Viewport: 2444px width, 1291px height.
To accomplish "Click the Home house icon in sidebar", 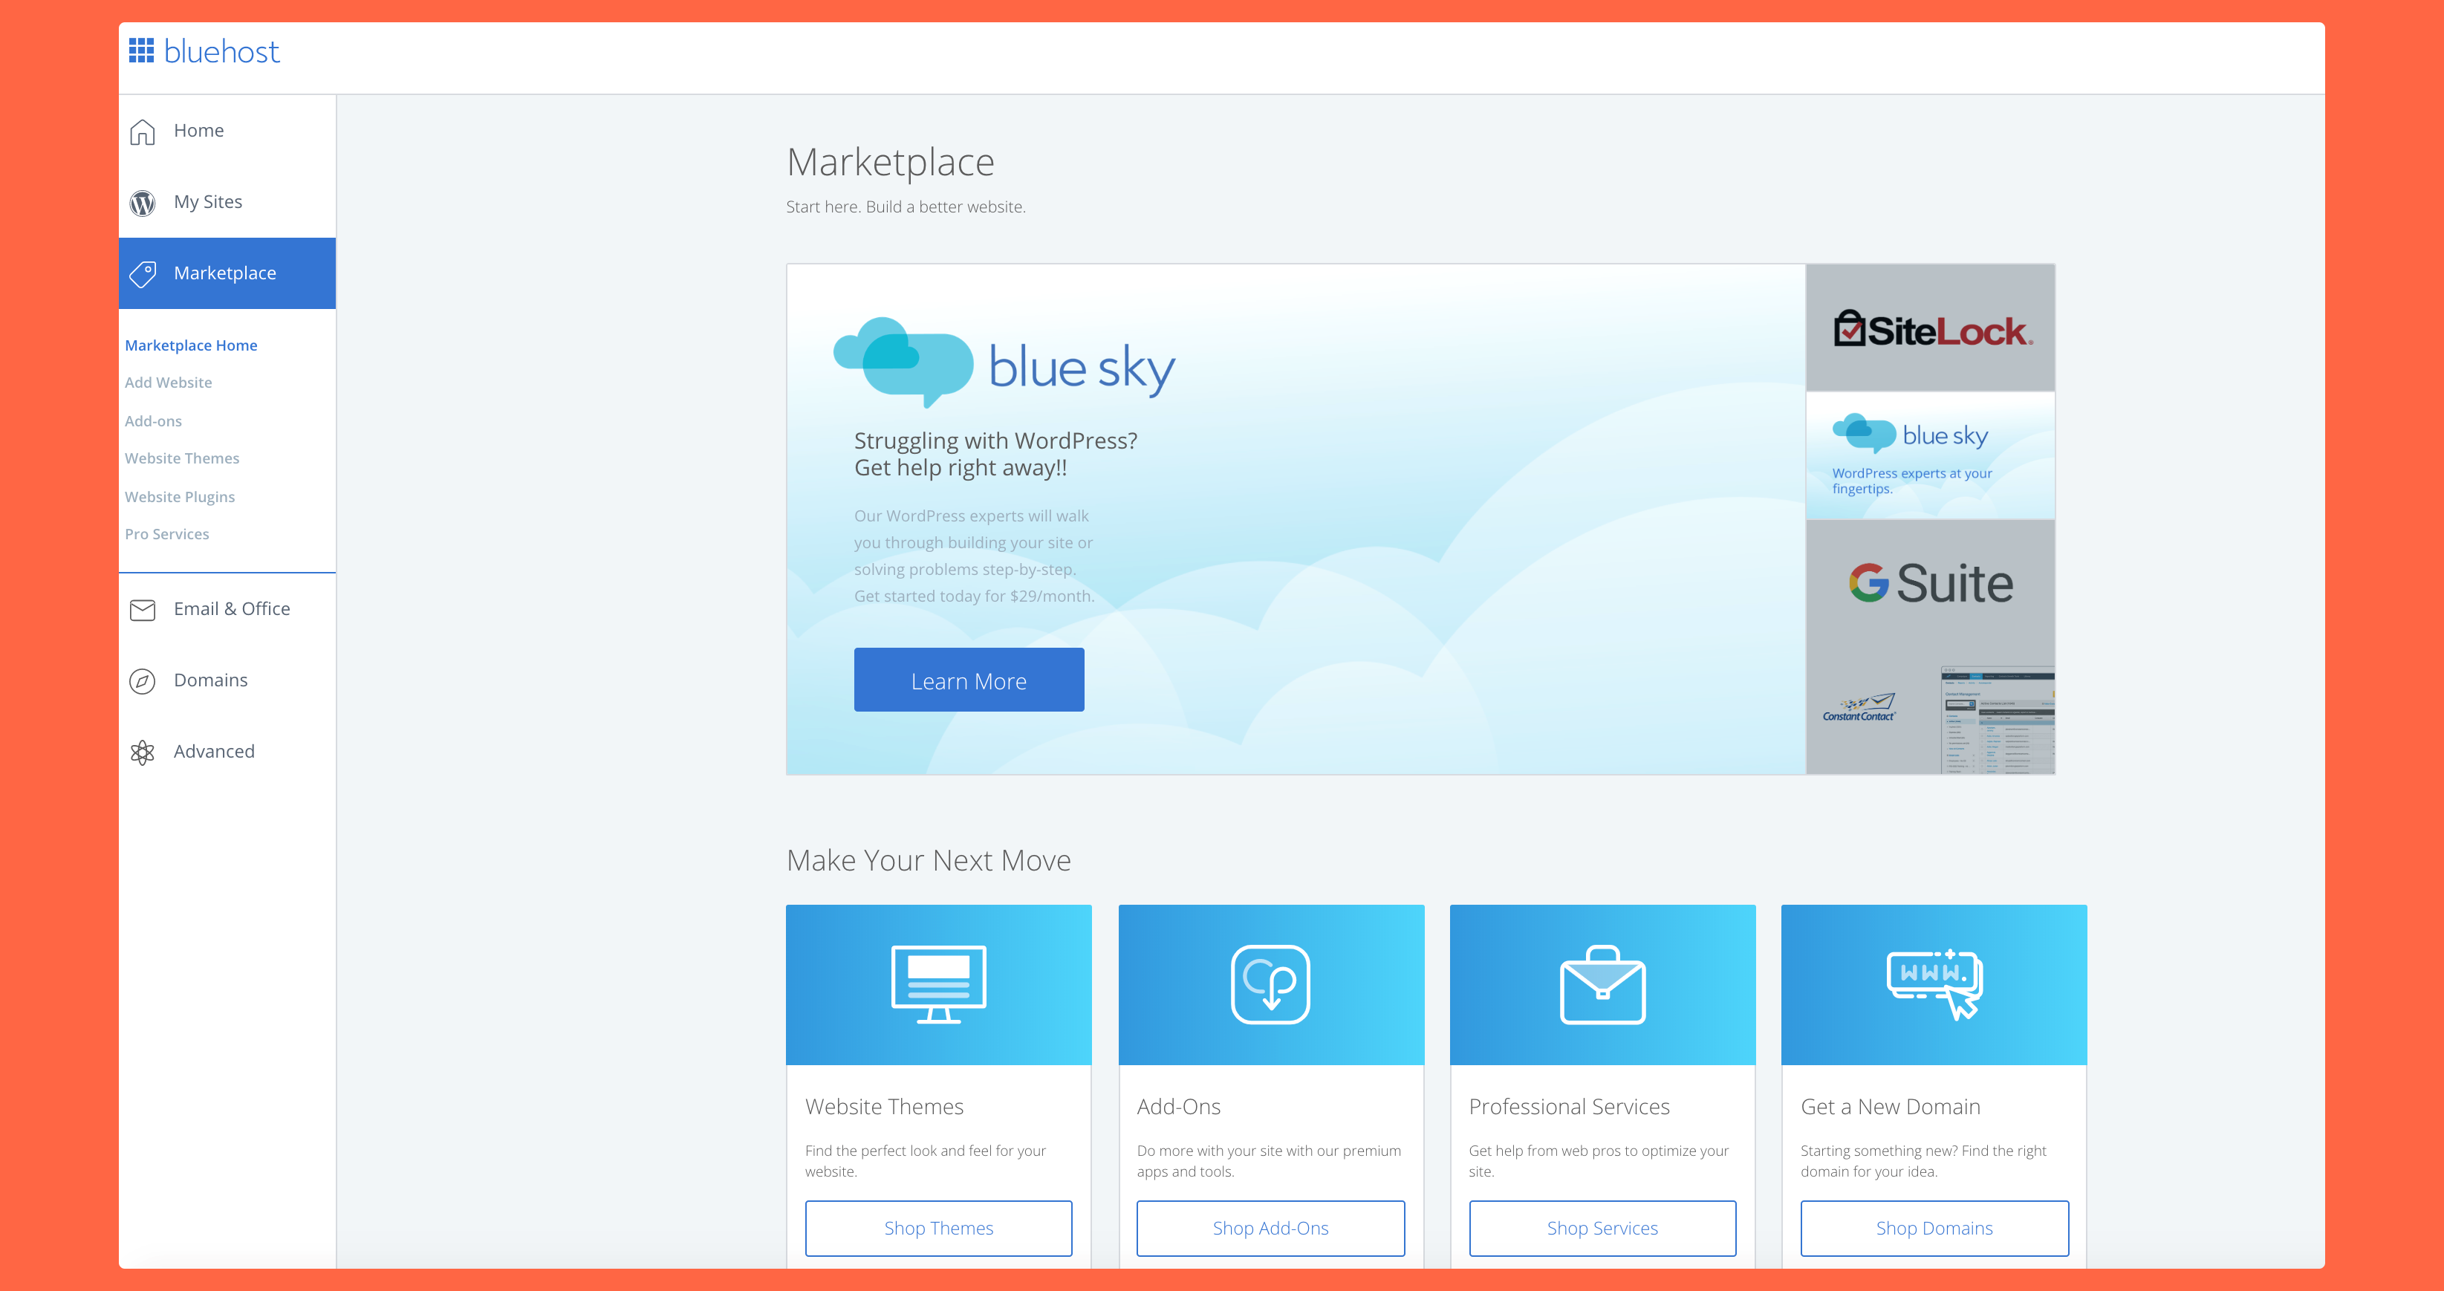I will point(143,131).
